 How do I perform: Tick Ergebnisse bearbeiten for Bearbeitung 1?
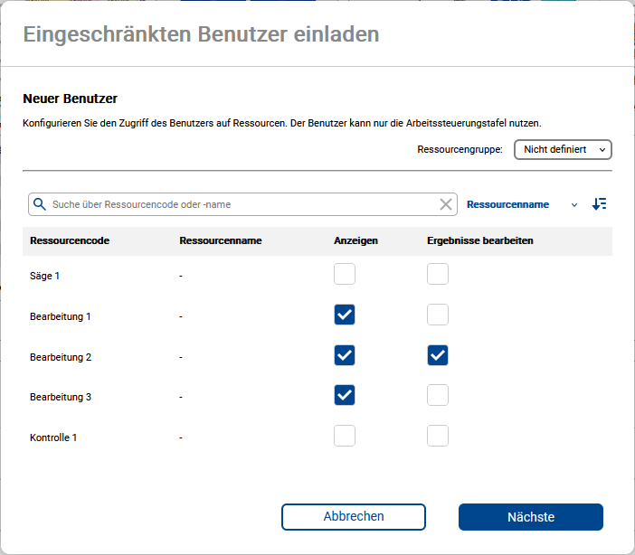[x=438, y=315]
